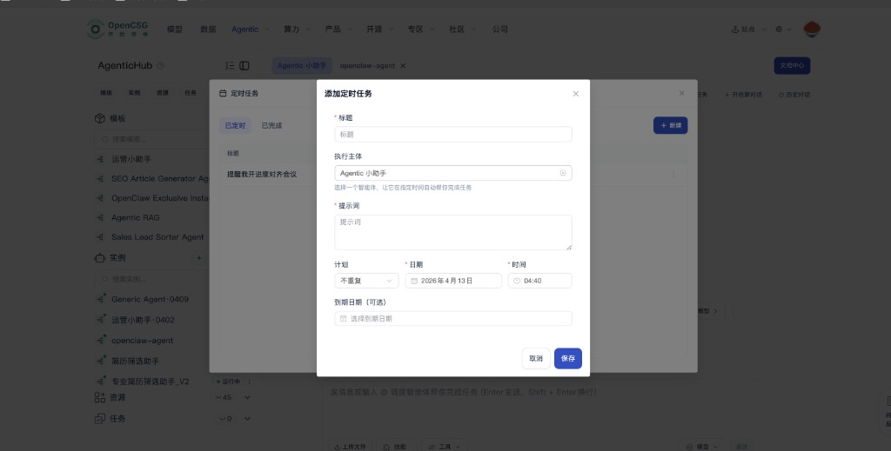Select the 模板 sidebar filter tab

106,93
